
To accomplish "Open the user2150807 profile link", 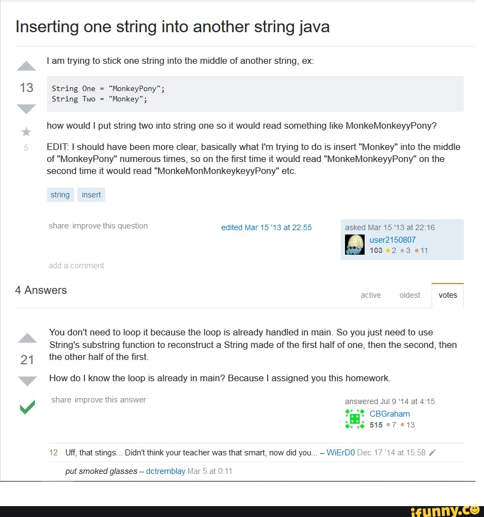I will (392, 239).
